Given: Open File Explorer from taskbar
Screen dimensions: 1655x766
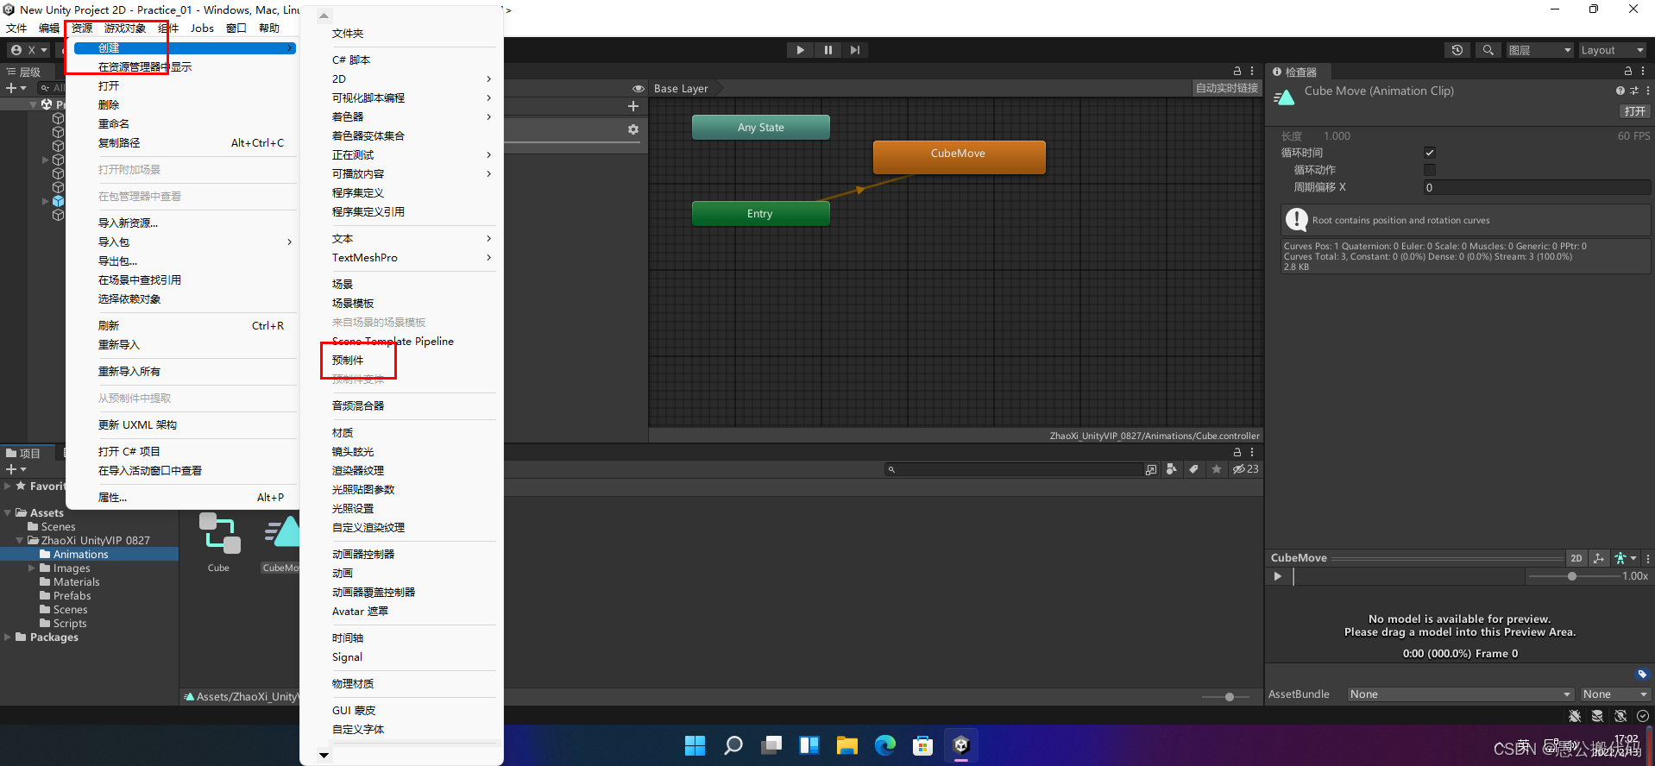Looking at the screenshot, I should [x=846, y=745].
